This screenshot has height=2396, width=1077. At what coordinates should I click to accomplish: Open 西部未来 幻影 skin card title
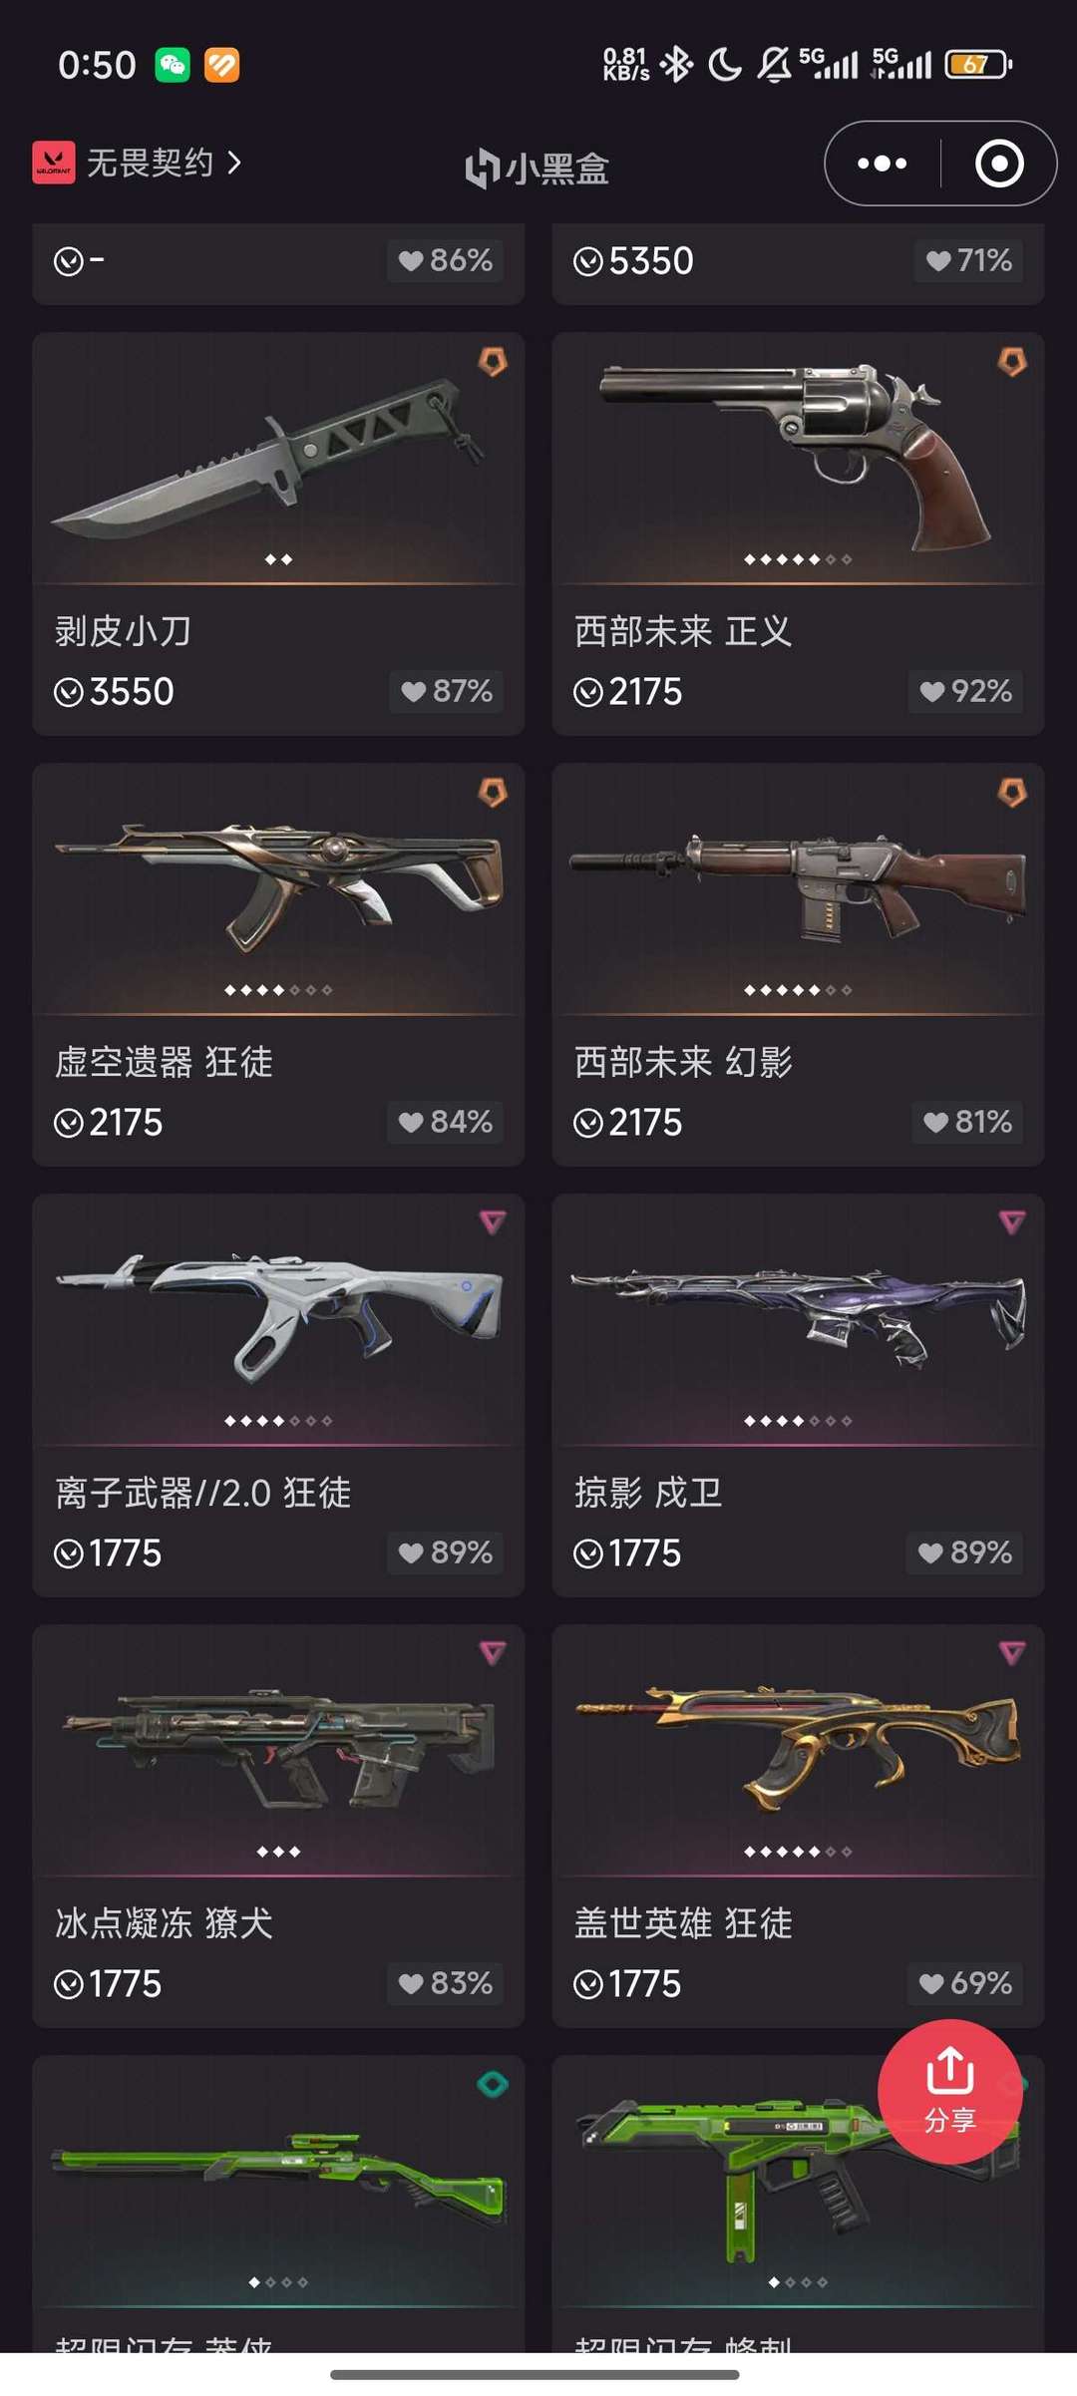click(x=683, y=1062)
